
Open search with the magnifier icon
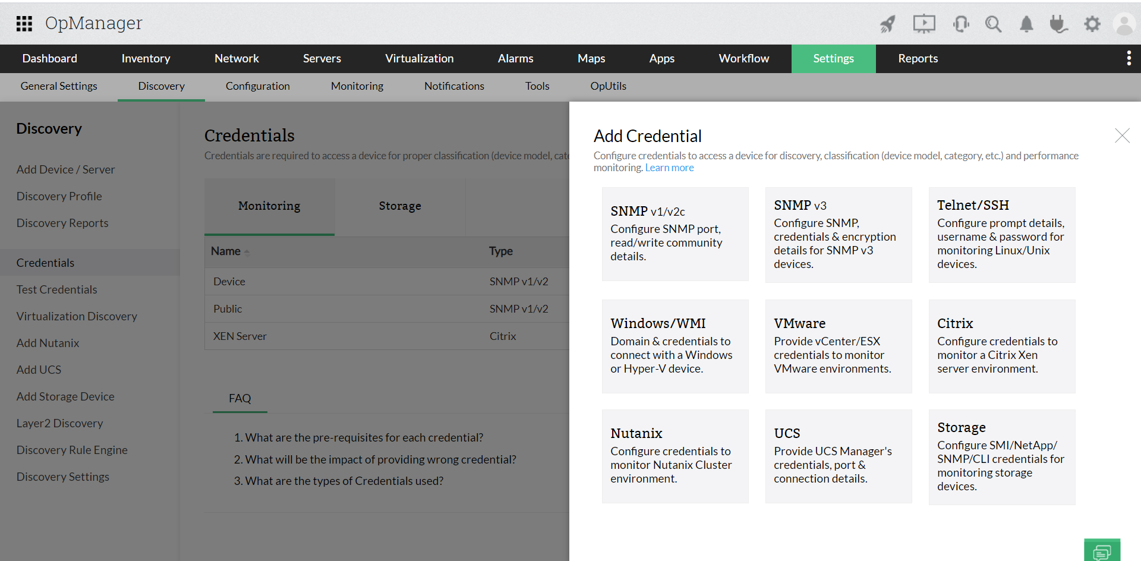pos(993,24)
